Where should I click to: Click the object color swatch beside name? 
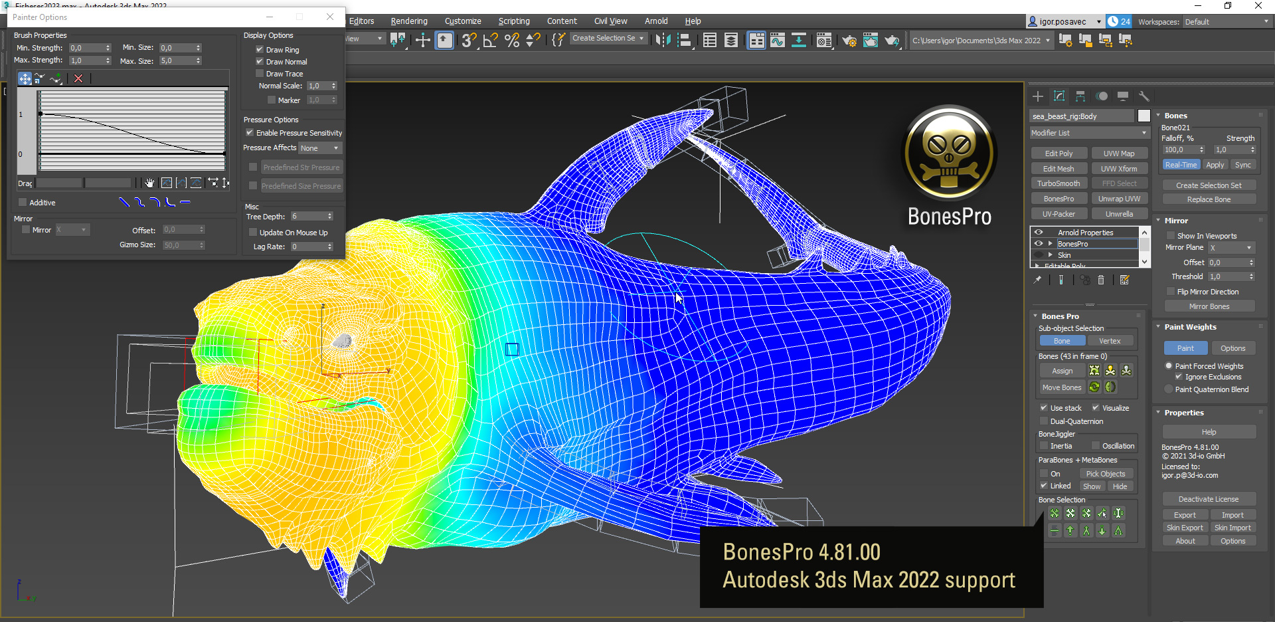[1144, 116]
